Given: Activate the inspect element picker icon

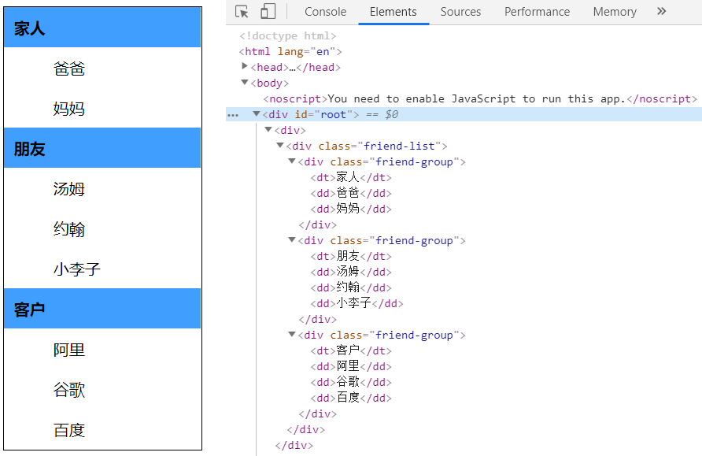Looking at the screenshot, I should pyautogui.click(x=242, y=12).
